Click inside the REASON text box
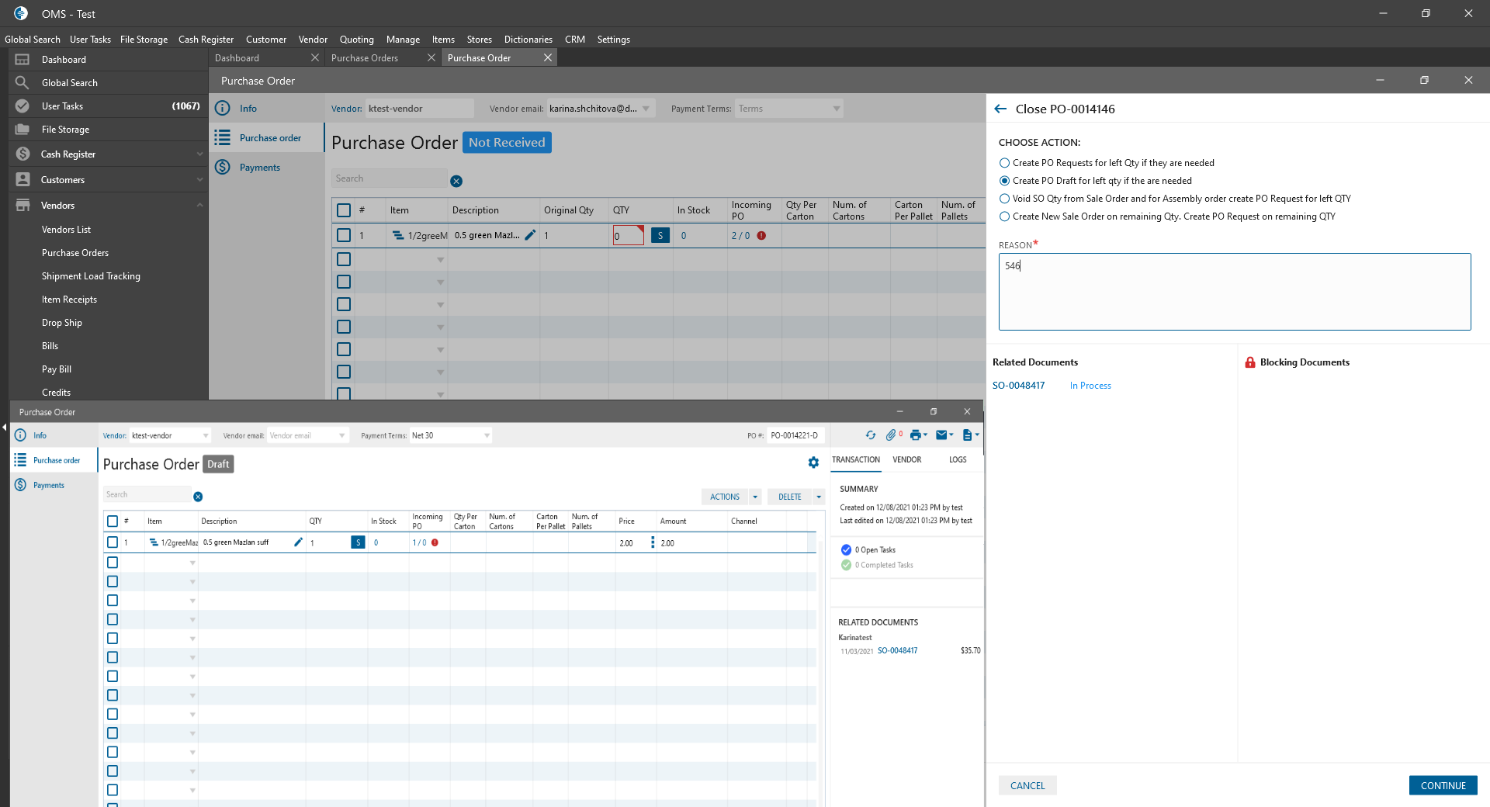The width and height of the screenshot is (1490, 807). click(x=1234, y=292)
